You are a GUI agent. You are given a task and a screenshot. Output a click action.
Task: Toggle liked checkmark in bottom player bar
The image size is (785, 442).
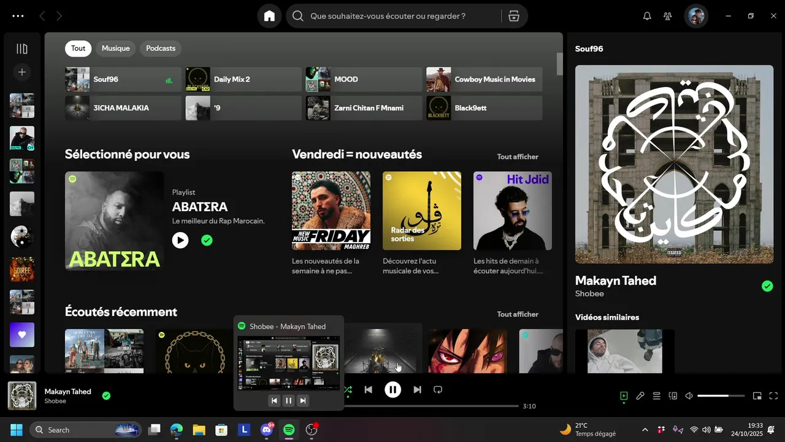tap(106, 396)
